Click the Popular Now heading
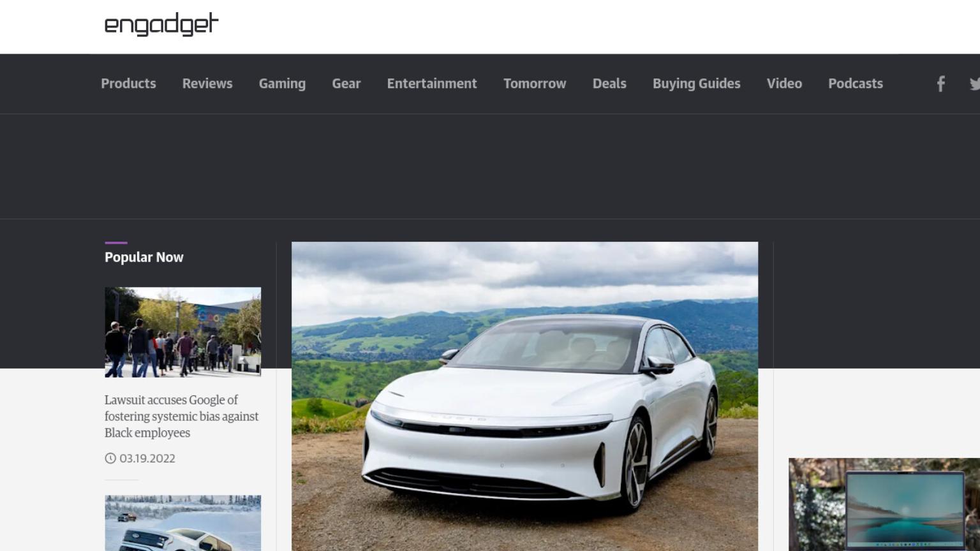The image size is (980, 551). pyautogui.click(x=144, y=257)
